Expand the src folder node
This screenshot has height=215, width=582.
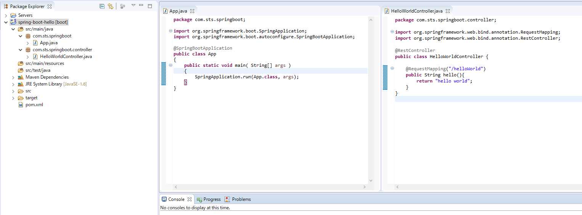13,91
